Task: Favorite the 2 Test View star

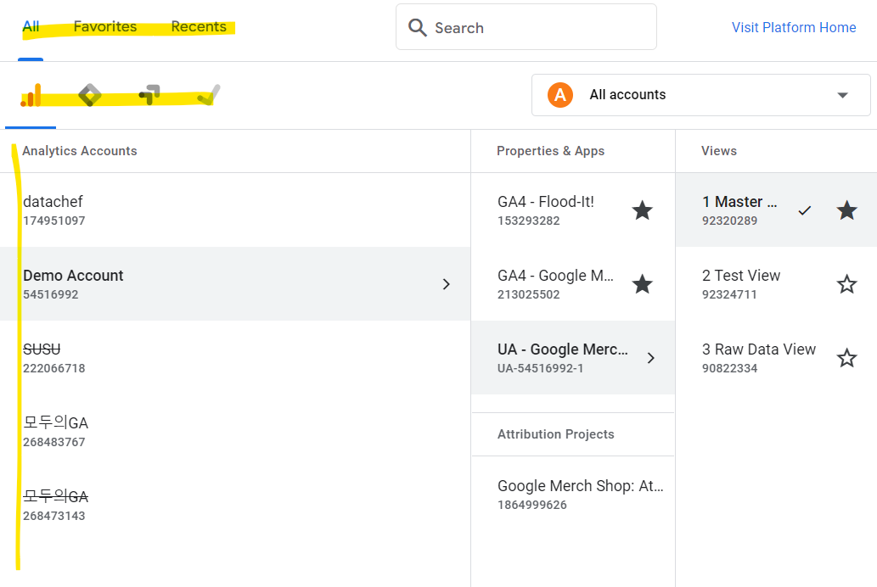Action: [x=846, y=284]
